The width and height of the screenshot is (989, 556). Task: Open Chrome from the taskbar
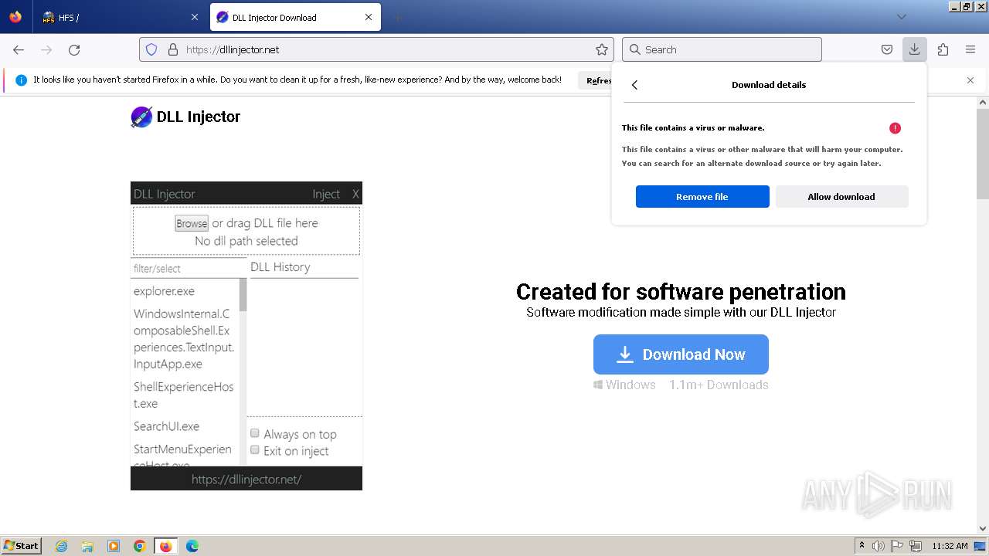coord(140,546)
